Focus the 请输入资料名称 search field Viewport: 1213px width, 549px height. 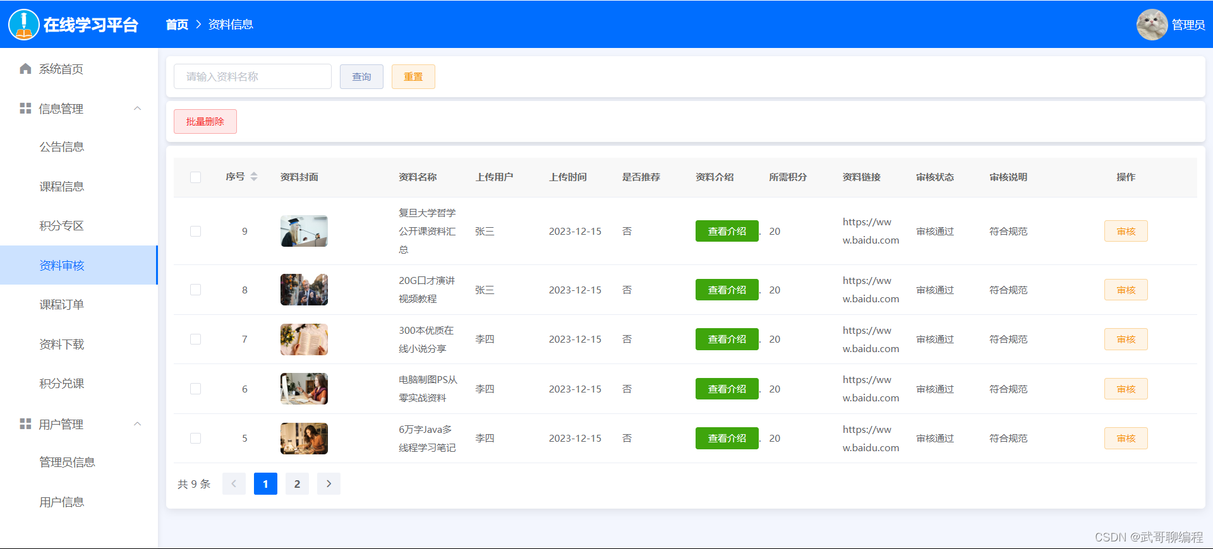coord(253,76)
